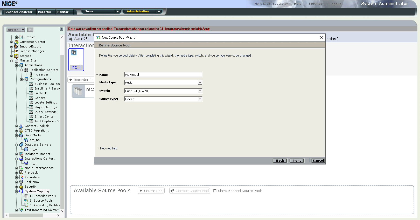420x220 pixels.
Task: Click the License Manager icon
Action: pos(16,51)
